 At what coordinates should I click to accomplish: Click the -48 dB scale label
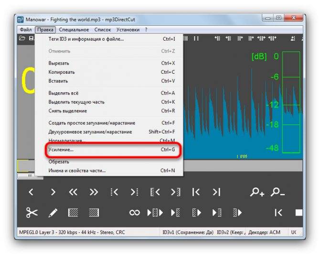(x=273, y=147)
